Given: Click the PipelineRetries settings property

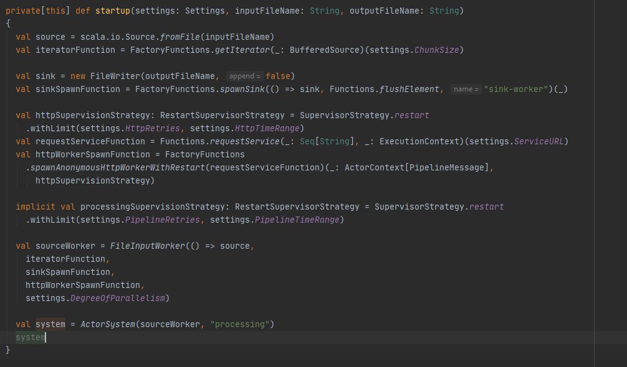Looking at the screenshot, I should point(162,220).
